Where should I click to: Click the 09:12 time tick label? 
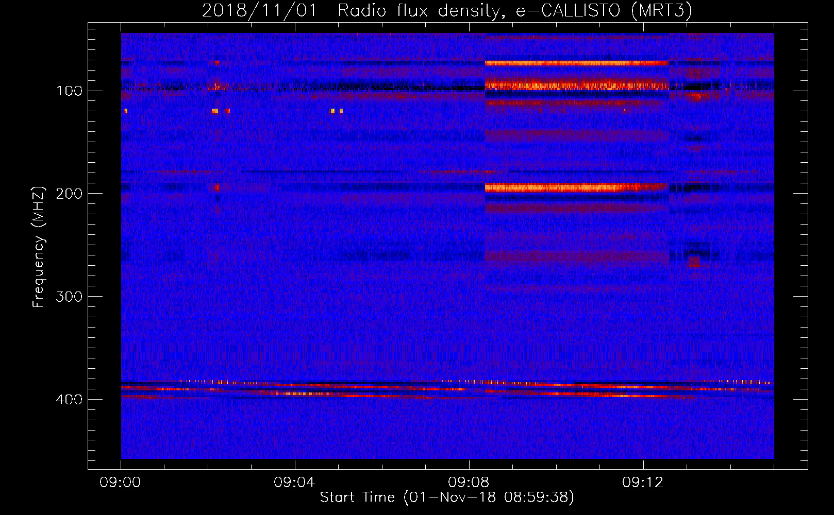pos(643,483)
